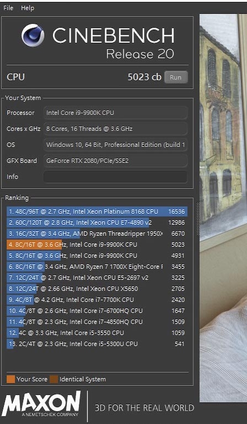Click the panel splitter handle beside Ranking
Viewport: 247px width, 424px height.
(198, 219)
